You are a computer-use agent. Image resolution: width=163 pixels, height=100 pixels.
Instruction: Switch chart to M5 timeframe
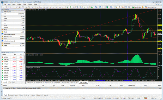(41, 7)
